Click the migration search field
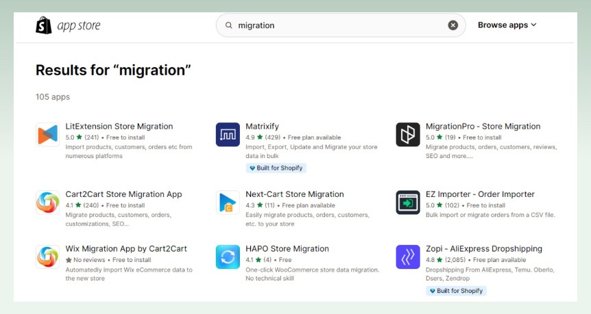 tap(341, 25)
